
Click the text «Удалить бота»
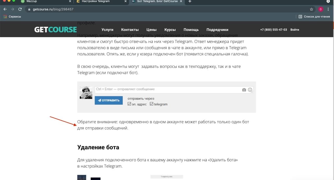click(223, 159)
